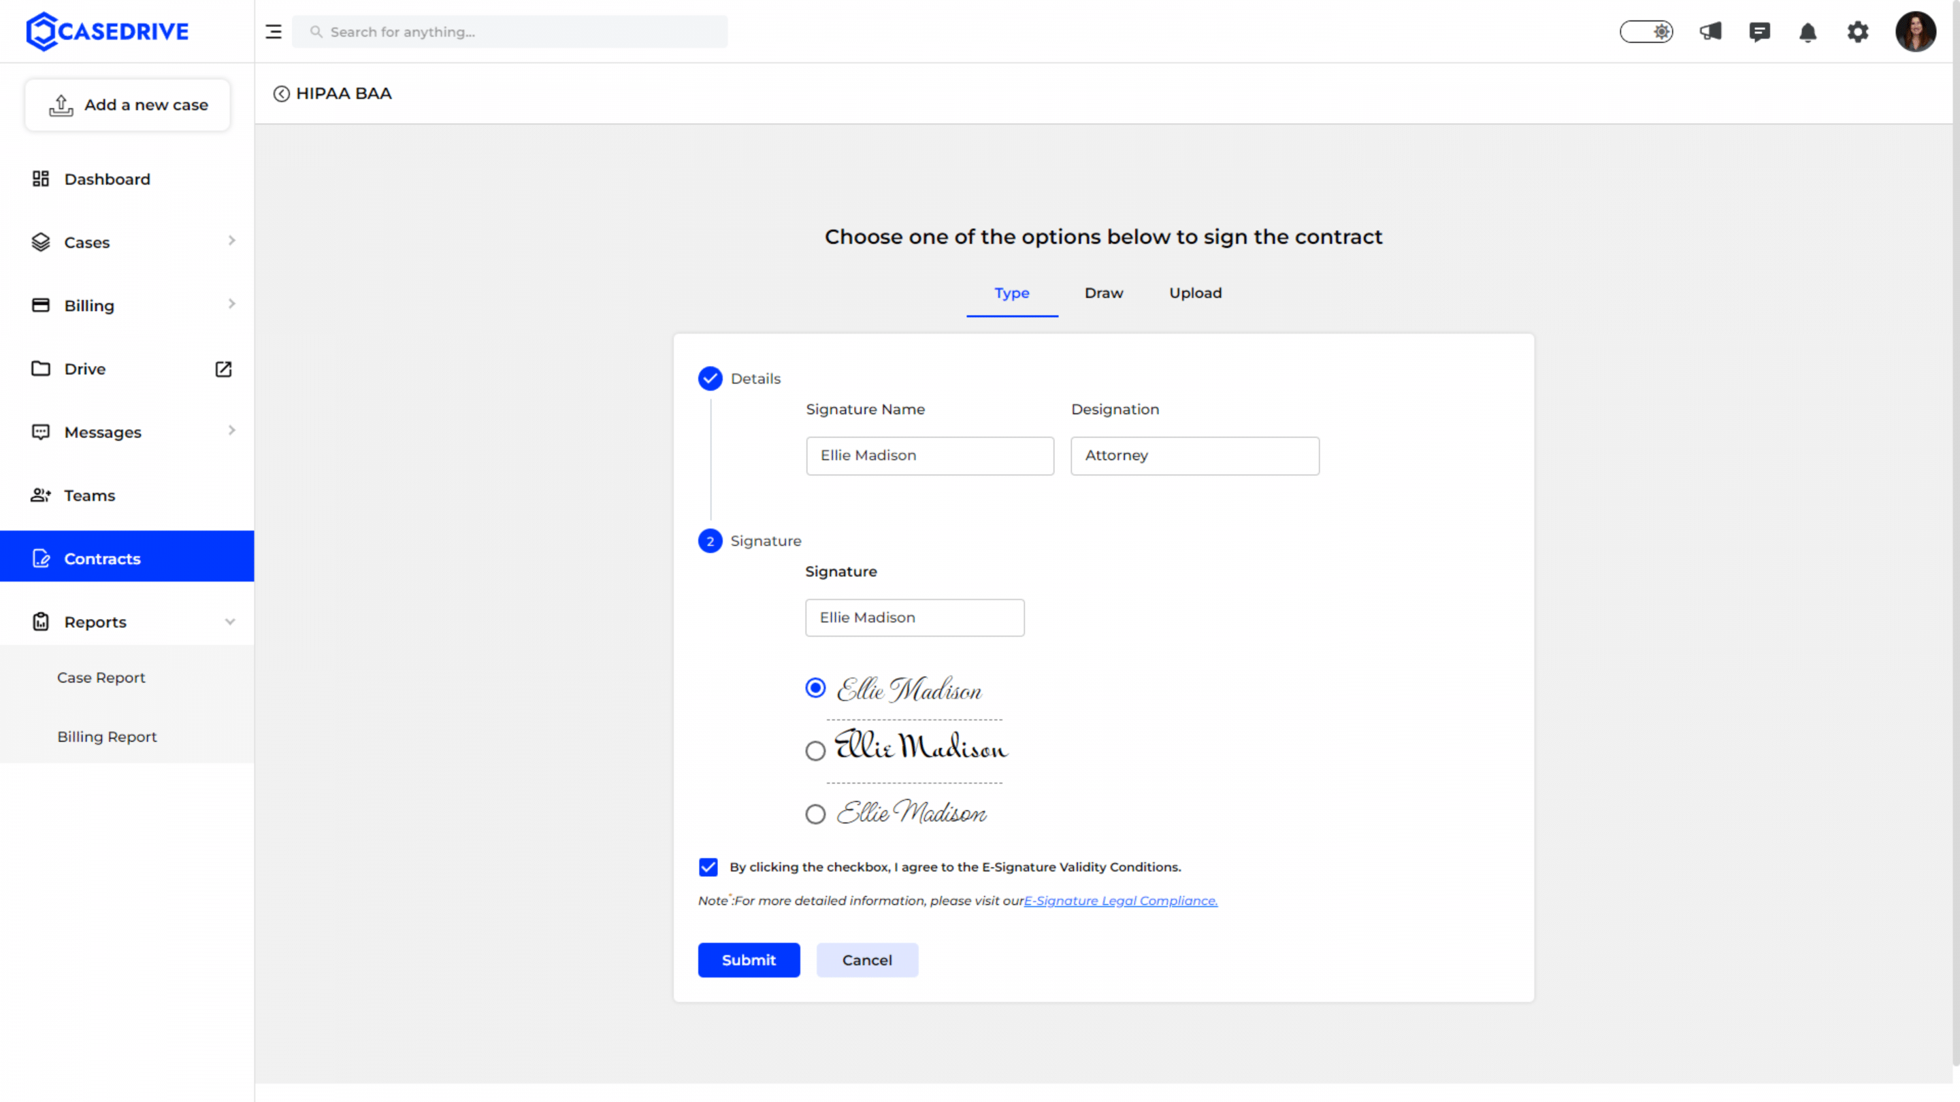Expand the Messages submenu chevron
Image resolution: width=1960 pixels, height=1102 pixels.
[x=231, y=431]
